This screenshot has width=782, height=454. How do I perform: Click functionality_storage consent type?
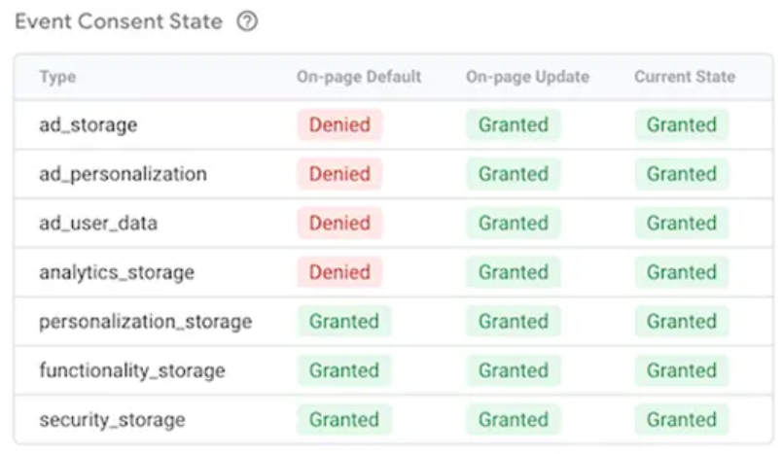point(132,370)
